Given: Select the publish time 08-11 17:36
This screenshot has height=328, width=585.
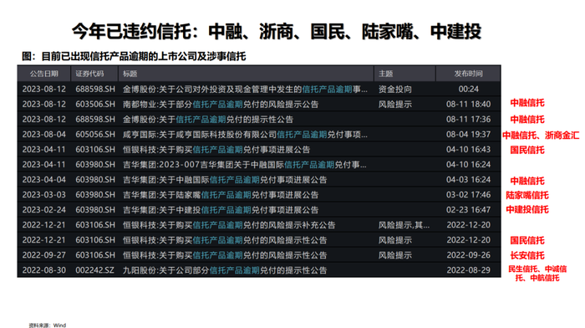Looking at the screenshot, I should pyautogui.click(x=468, y=120).
